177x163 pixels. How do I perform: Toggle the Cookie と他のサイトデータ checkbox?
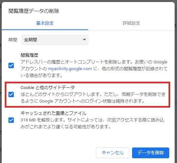point(11,94)
